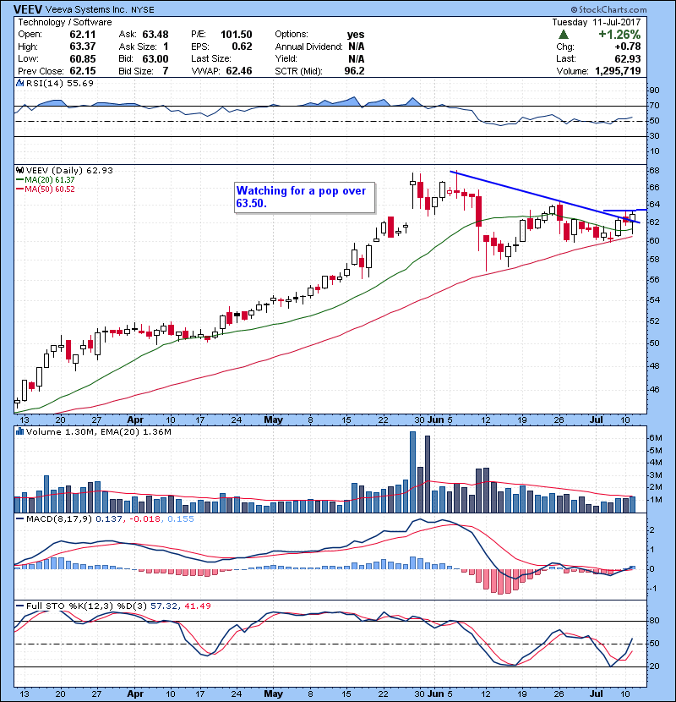Click the High value 63.37
The height and width of the screenshot is (702, 676).
pyautogui.click(x=82, y=47)
